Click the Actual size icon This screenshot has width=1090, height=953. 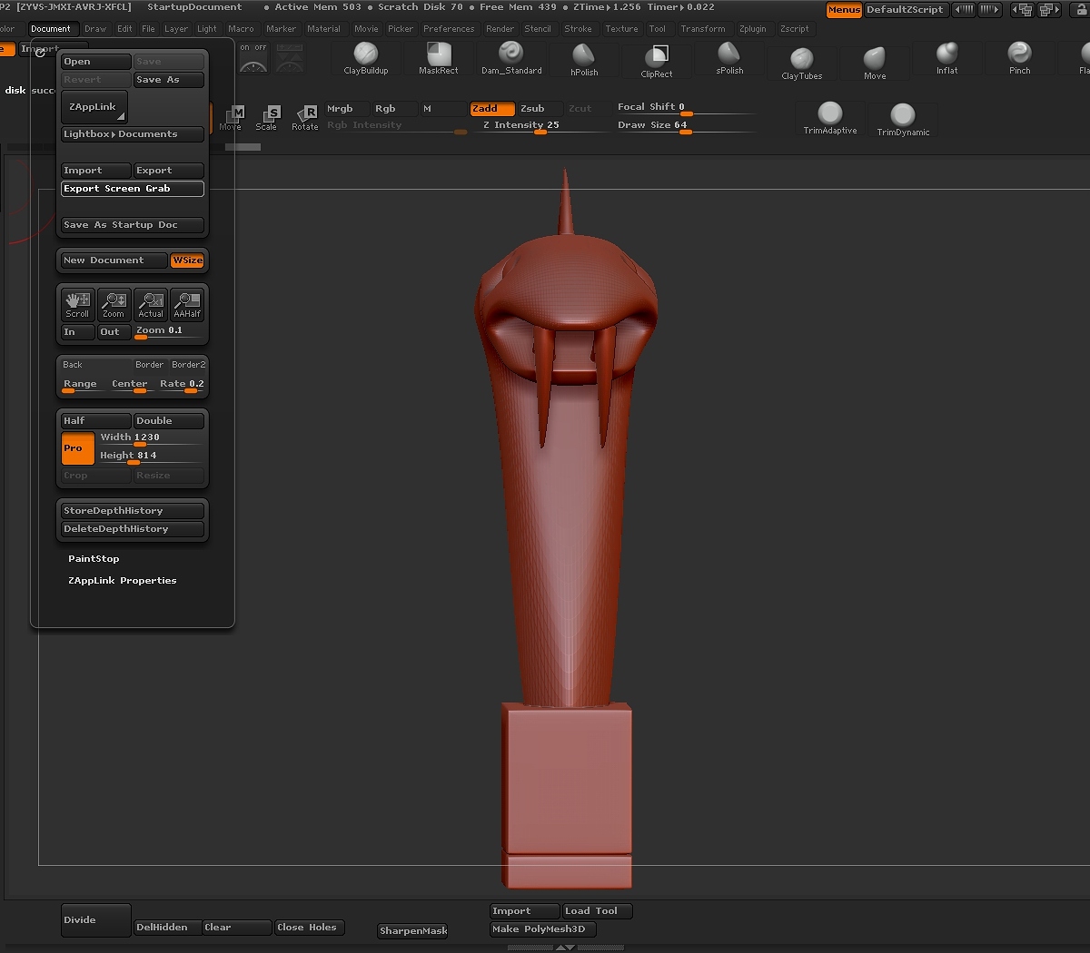(151, 305)
